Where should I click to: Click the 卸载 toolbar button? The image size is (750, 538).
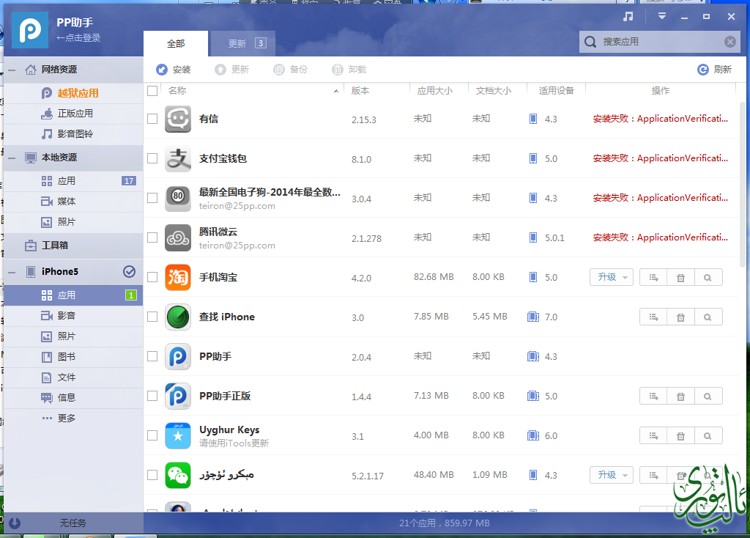[349, 70]
